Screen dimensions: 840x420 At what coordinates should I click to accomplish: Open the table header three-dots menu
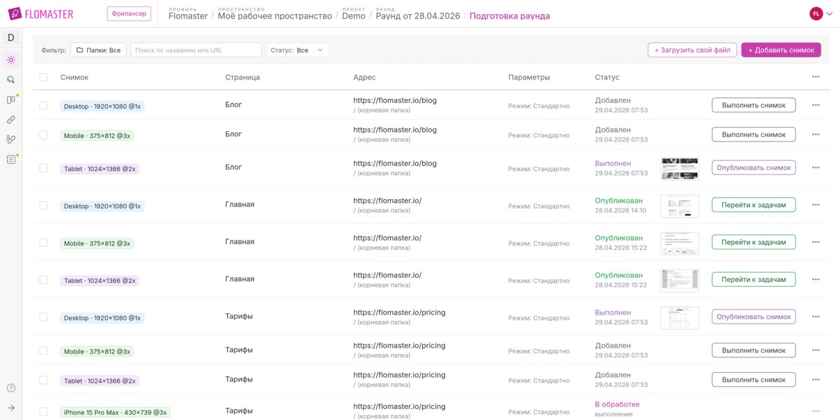815,77
